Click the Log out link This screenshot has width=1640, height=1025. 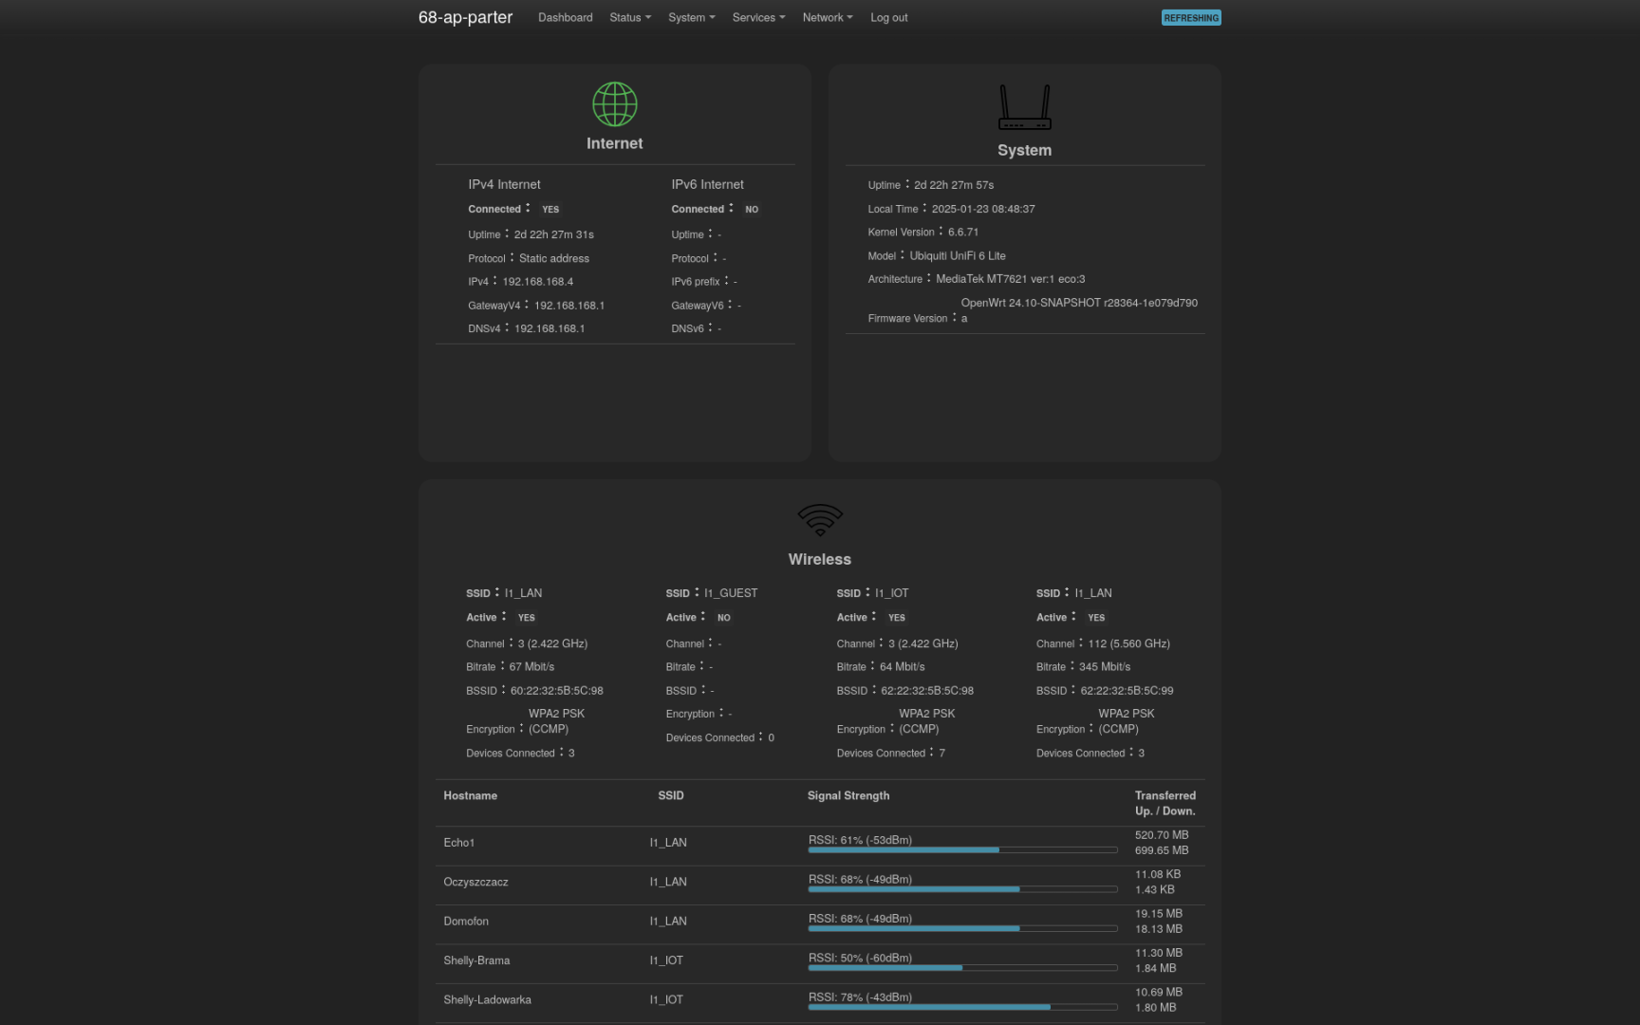888,18
